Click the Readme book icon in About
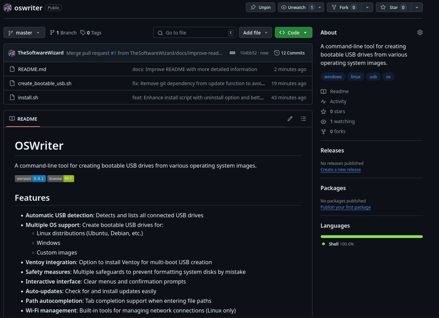Screen dimensions: 439x318 323,91
